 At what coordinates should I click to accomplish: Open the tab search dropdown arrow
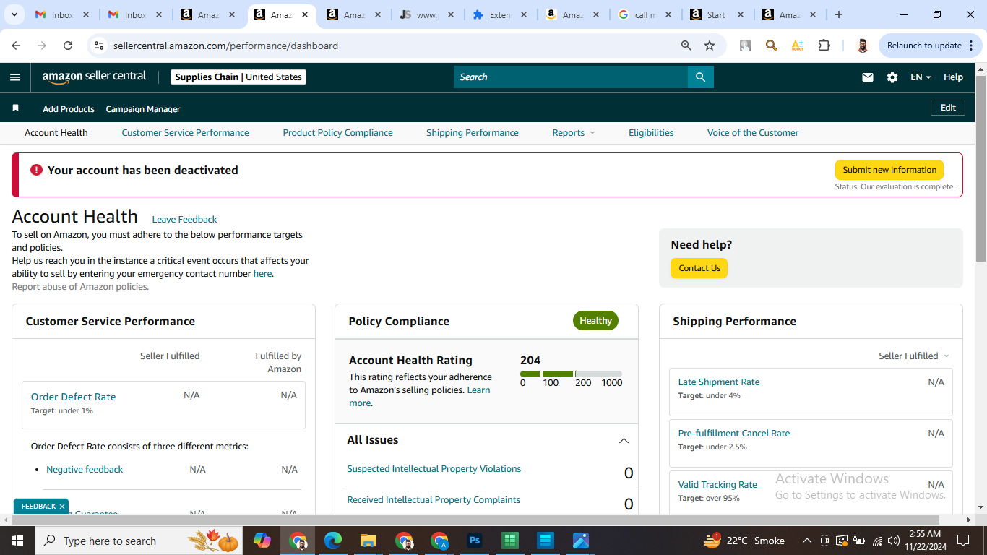14,14
